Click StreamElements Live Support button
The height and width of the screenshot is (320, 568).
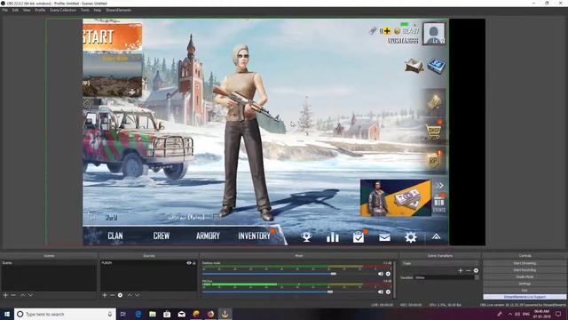pyautogui.click(x=525, y=297)
